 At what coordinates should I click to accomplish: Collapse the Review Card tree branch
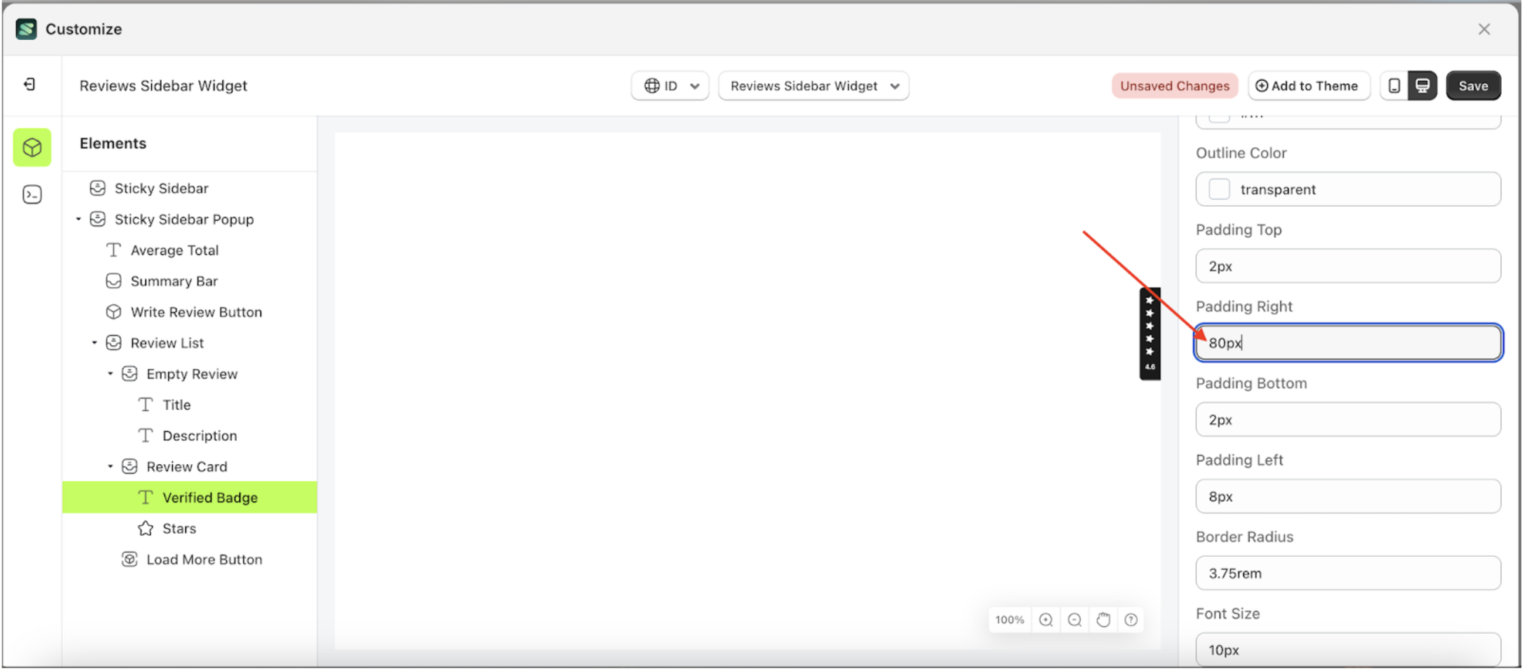point(112,466)
